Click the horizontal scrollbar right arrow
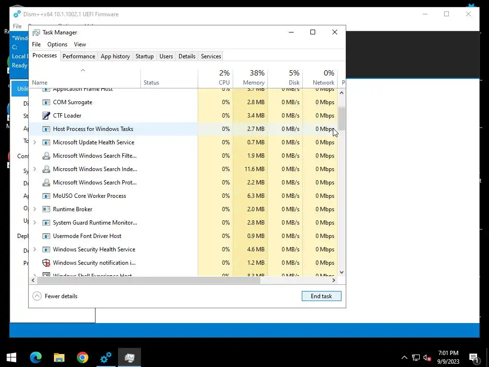489x367 pixels. pos(334,280)
